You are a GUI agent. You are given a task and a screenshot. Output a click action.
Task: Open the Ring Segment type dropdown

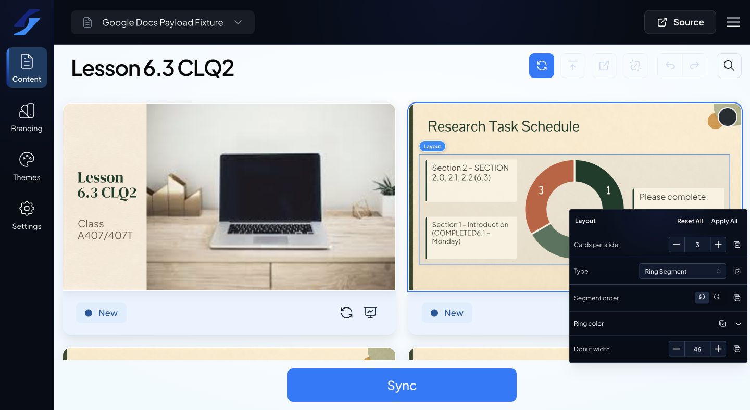pyautogui.click(x=682, y=271)
